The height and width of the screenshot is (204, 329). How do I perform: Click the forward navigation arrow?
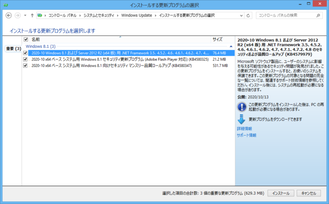(x=17, y=15)
